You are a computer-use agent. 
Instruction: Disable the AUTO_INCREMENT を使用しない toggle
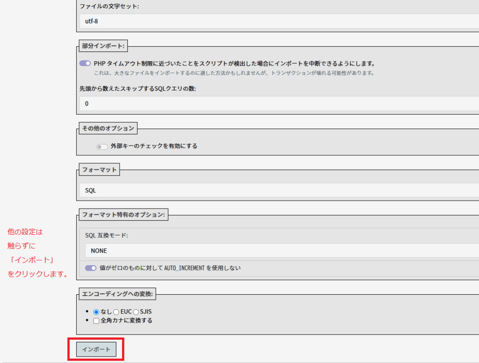click(x=91, y=269)
